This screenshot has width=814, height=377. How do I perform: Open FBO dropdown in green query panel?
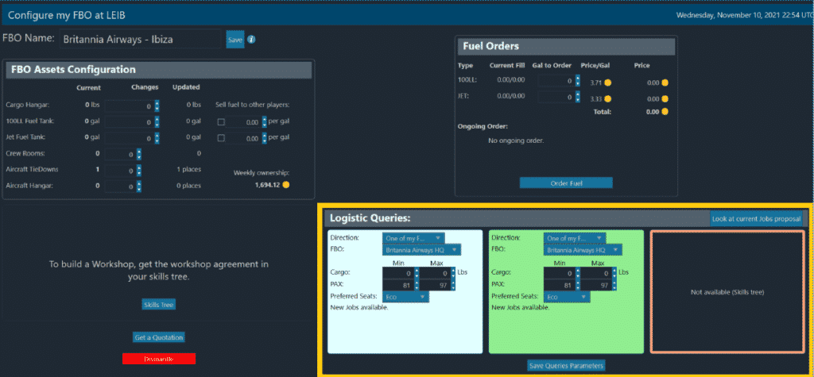583,250
